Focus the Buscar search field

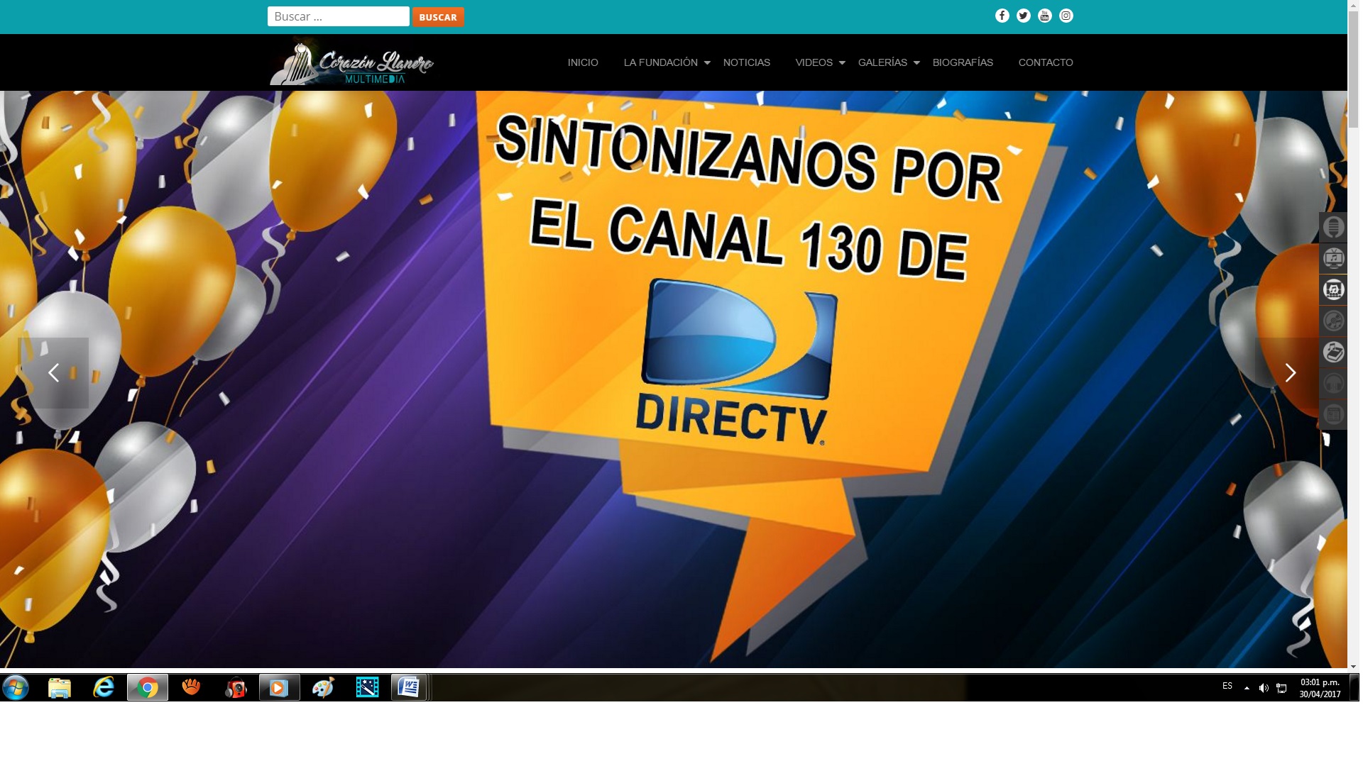338,16
